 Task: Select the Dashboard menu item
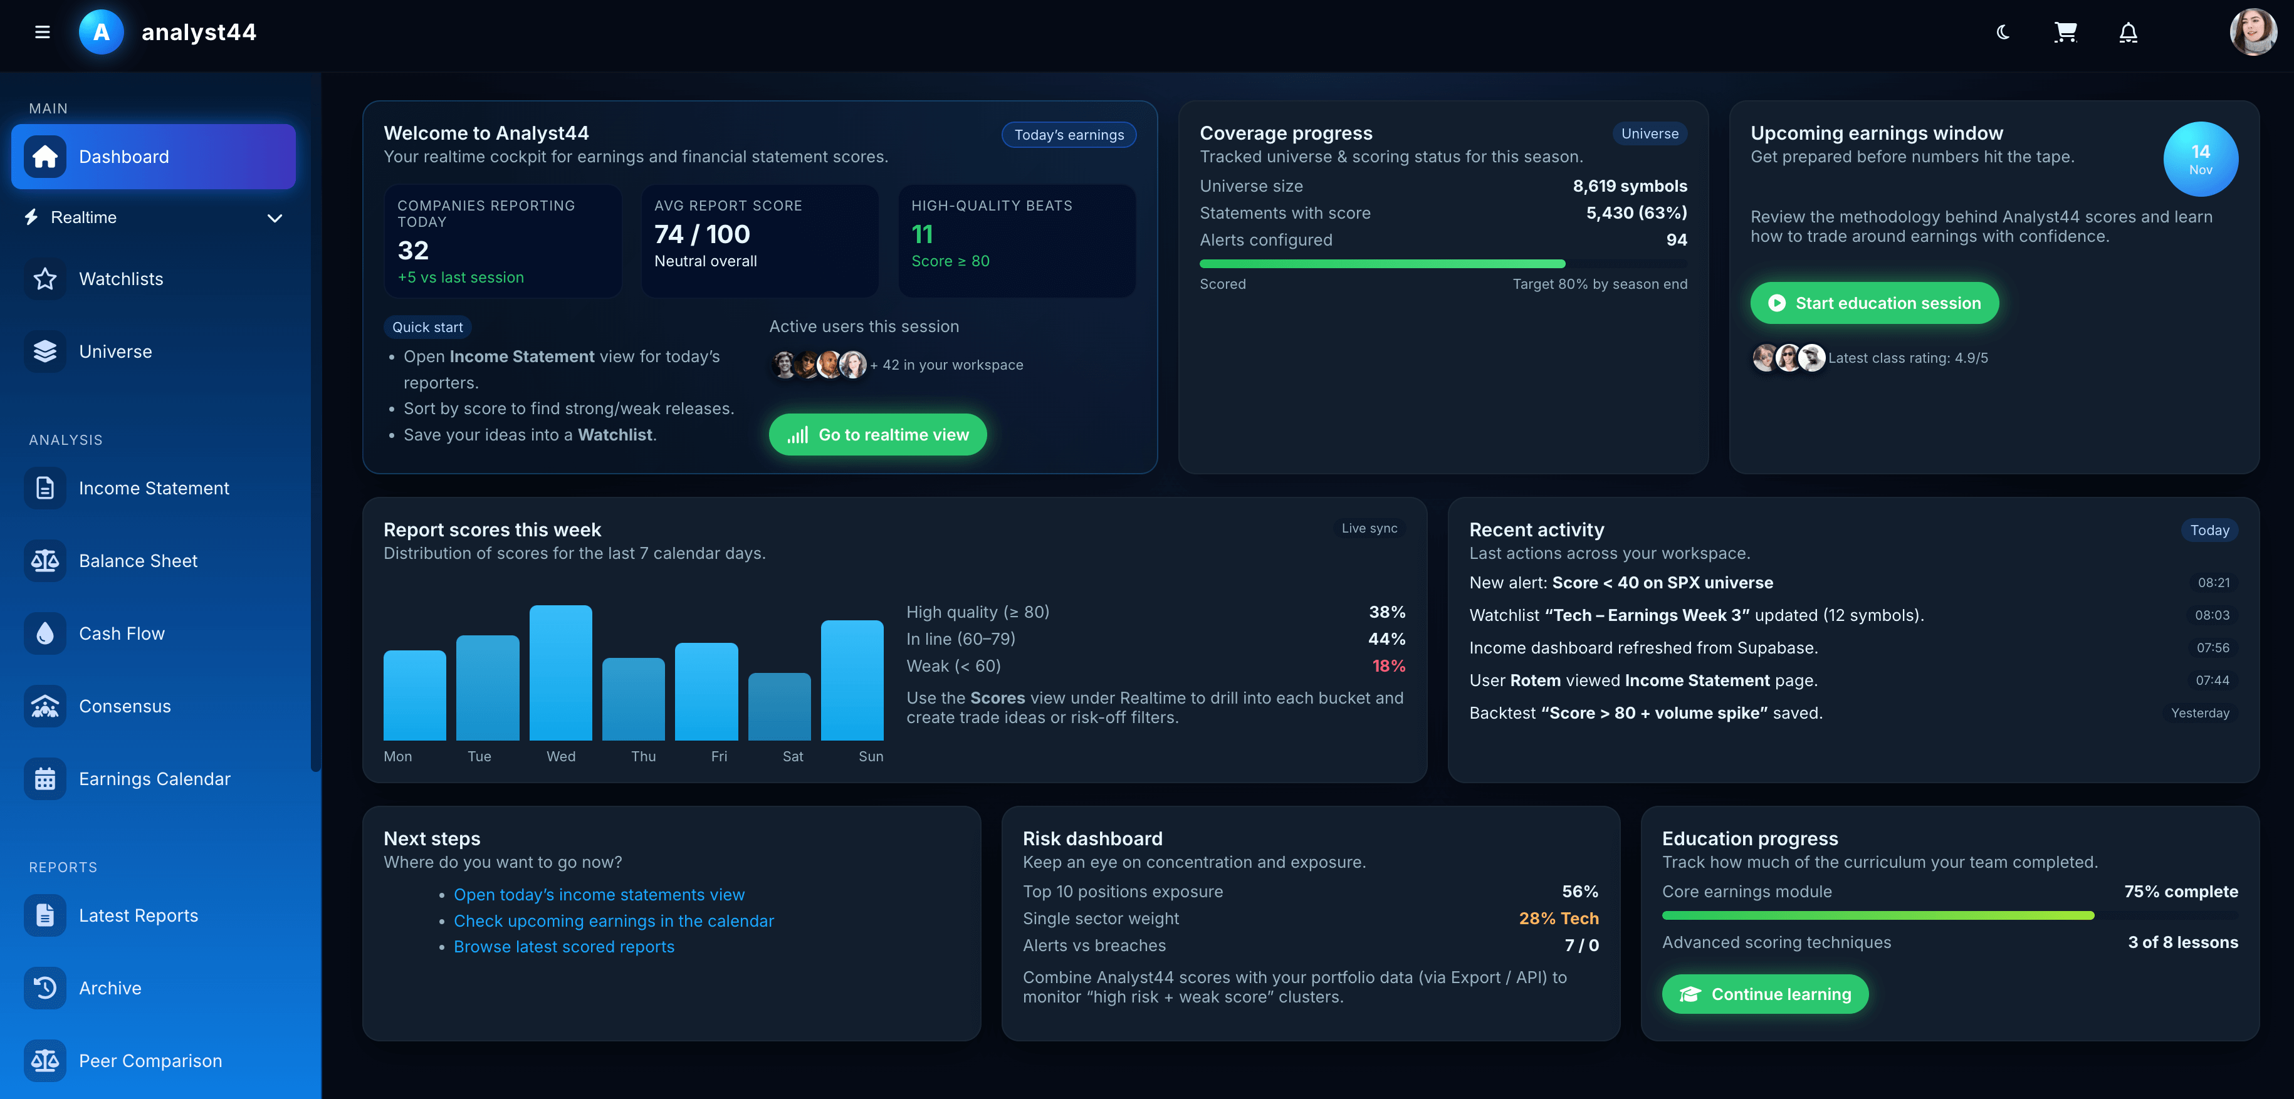123,156
